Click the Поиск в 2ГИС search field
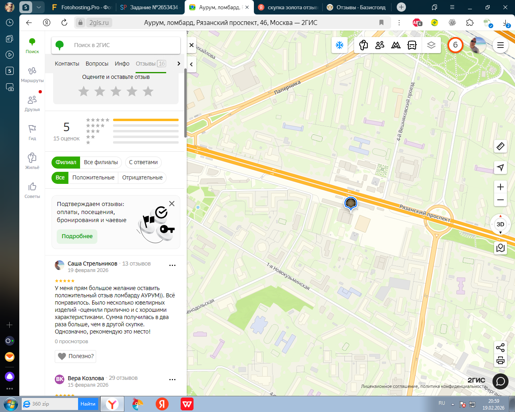This screenshot has height=412, width=515. (x=116, y=45)
